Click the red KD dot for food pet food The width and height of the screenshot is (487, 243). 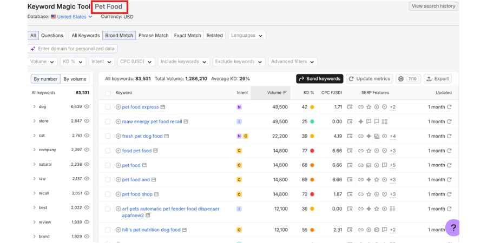(x=312, y=151)
